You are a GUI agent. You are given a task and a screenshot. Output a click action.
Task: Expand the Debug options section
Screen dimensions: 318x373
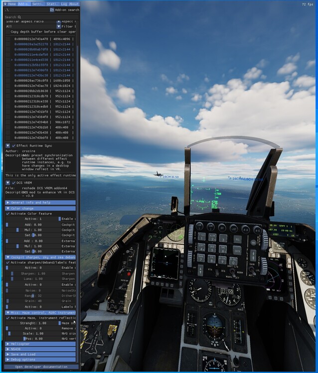point(40,360)
